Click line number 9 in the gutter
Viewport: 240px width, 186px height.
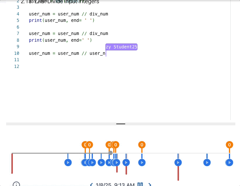[18, 47]
